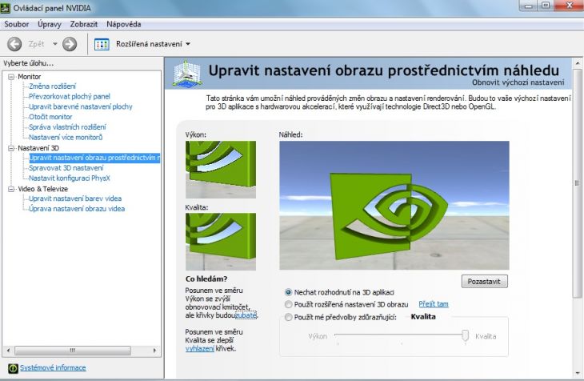Open the Nápověda menu

coord(124,24)
